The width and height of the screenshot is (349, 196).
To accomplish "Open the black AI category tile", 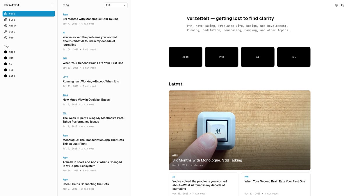I will (x=258, y=57).
